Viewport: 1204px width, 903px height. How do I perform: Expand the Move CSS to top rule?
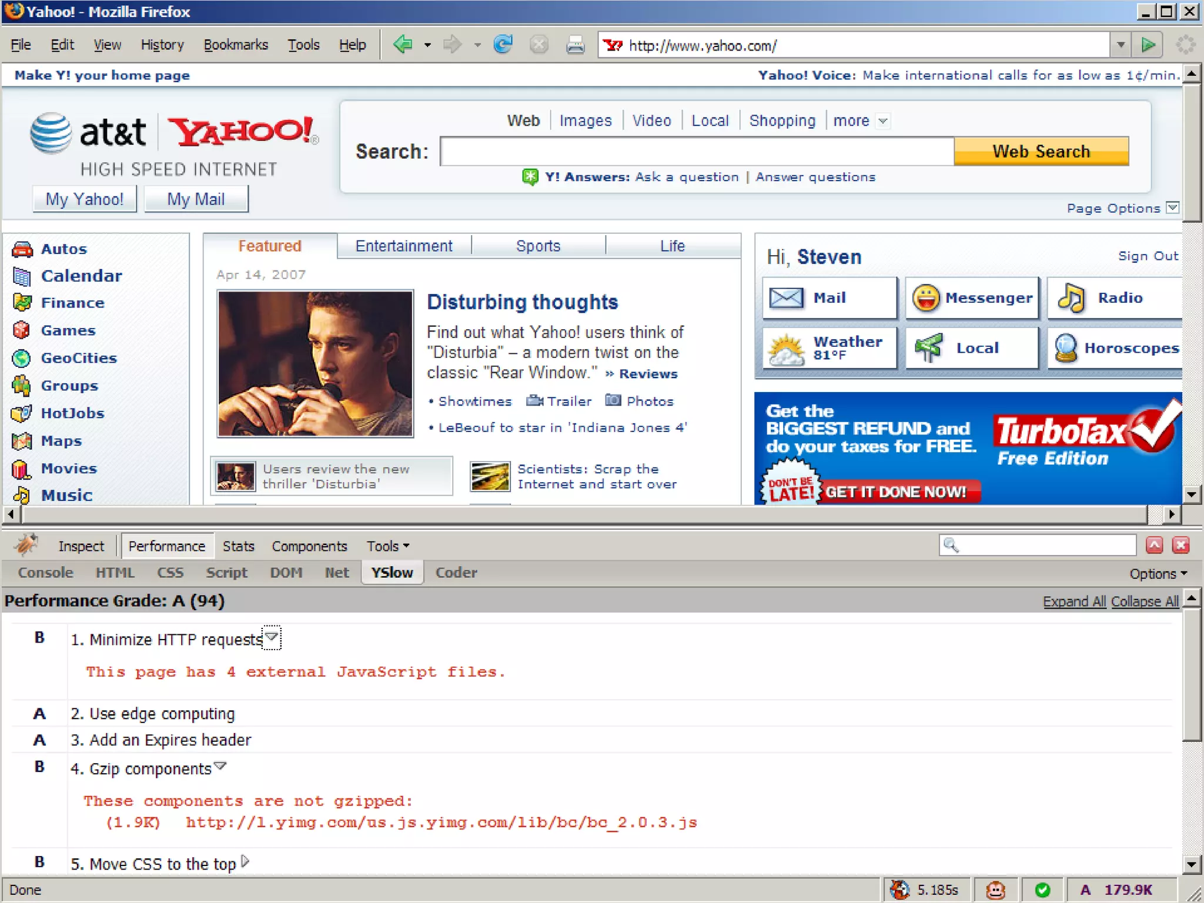tap(245, 862)
